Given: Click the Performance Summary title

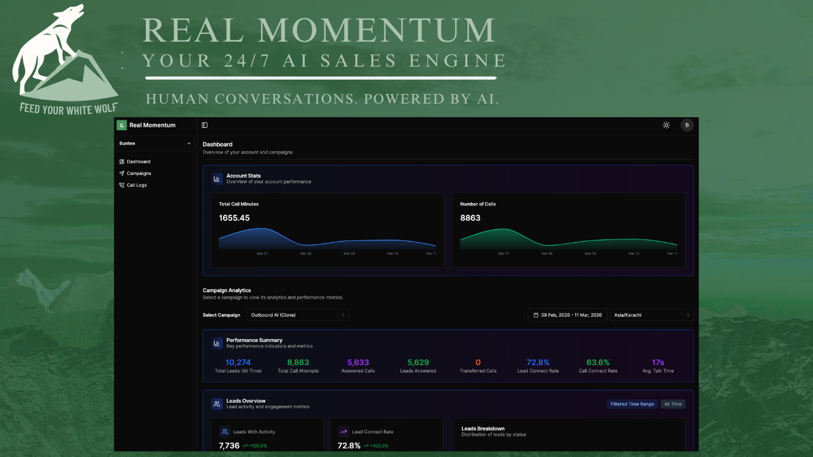Looking at the screenshot, I should pos(254,340).
